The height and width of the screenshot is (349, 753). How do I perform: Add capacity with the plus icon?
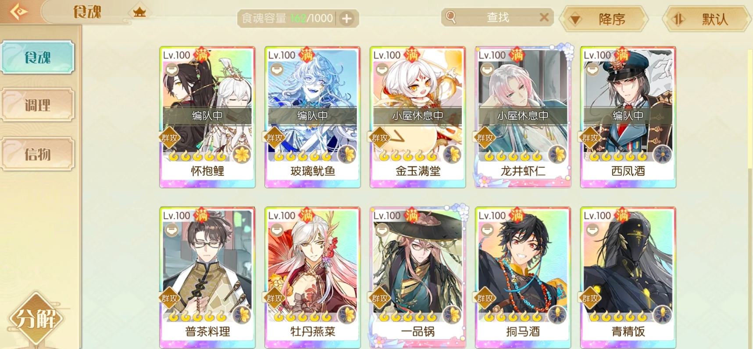(347, 18)
